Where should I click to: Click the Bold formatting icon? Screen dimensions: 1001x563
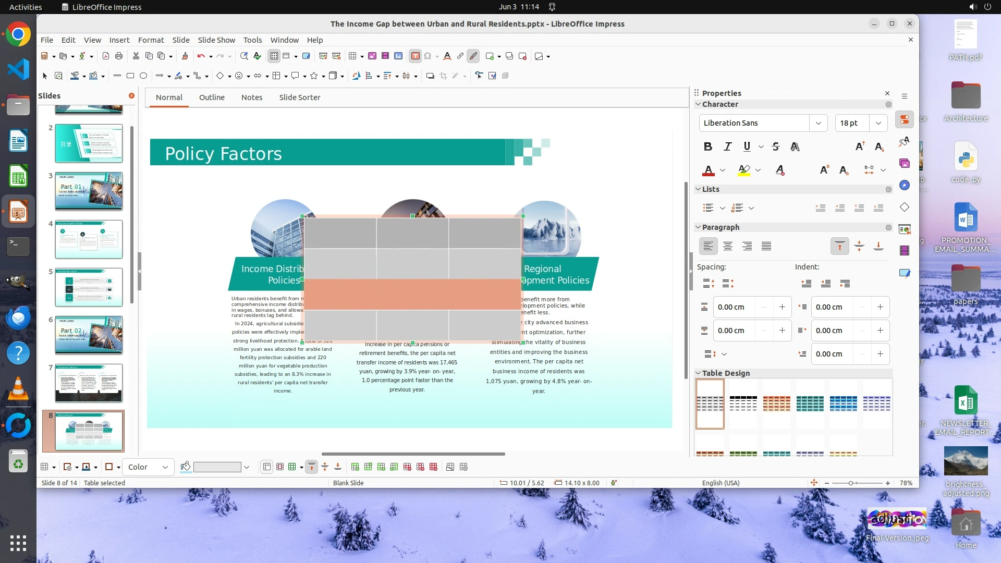707,146
